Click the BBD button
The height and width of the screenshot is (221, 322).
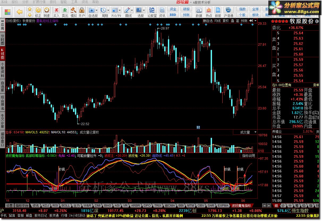click(x=173, y=15)
